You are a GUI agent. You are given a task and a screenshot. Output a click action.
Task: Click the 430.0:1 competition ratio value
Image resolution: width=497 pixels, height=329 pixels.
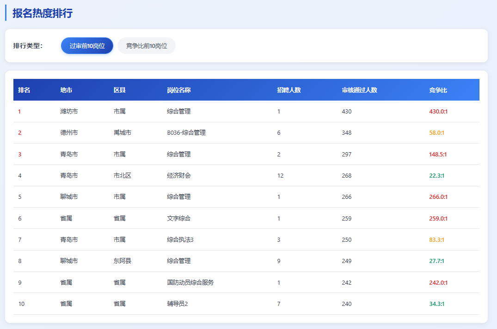tap(438, 112)
